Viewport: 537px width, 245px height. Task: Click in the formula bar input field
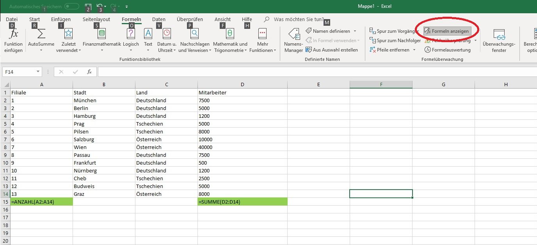[x=312, y=72]
